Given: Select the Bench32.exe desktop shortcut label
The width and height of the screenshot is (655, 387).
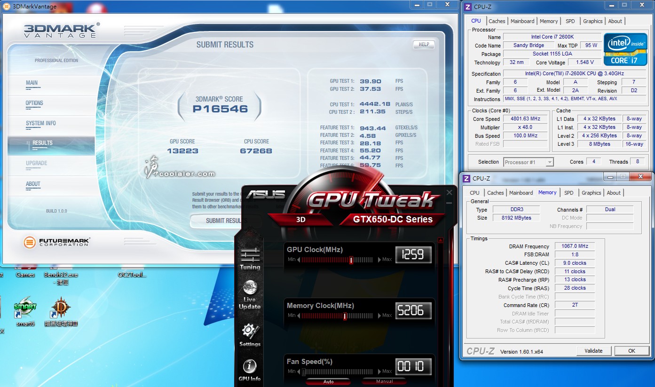Looking at the screenshot, I should click(61, 278).
